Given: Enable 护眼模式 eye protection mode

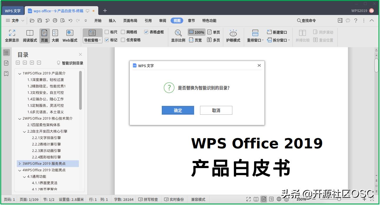Looking at the screenshot, I should 233,35.
